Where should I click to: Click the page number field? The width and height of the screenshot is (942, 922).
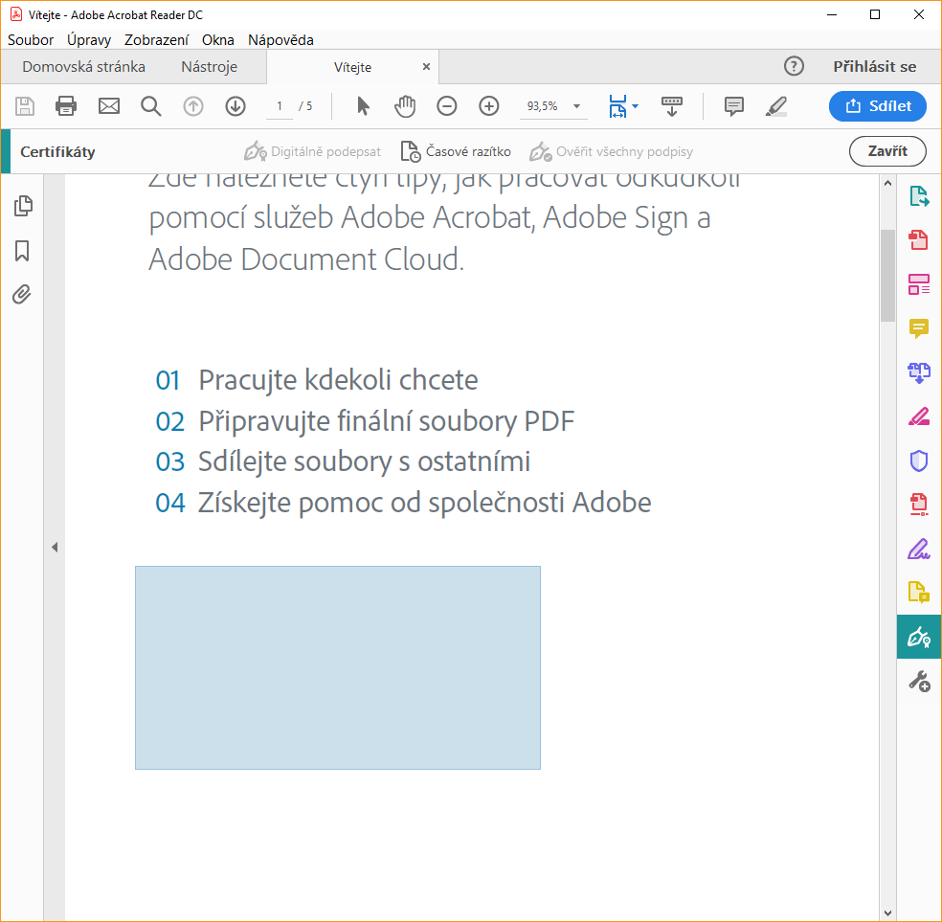tap(280, 106)
